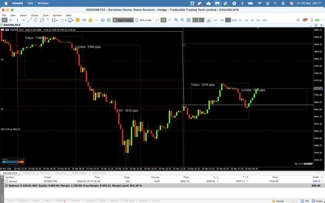This screenshot has height=203, width=325.
Task: Open the Charts menu
Action: tap(34, 15)
